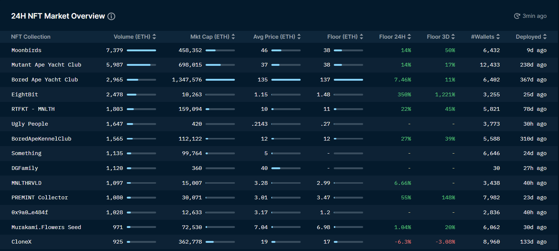Image resolution: width=559 pixels, height=251 pixels.
Task: Click wallets count 12,433
Action: (490, 65)
